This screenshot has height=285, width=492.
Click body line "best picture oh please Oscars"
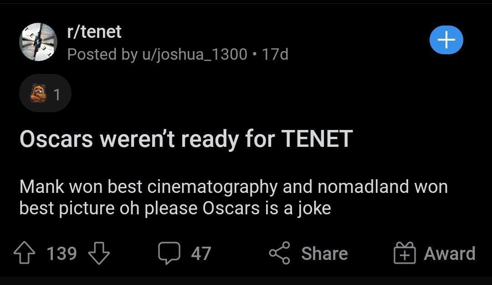175,208
